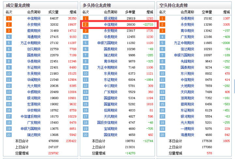Open 创元期货 member link
235x159 pixels.
pyautogui.click(x=34, y=49)
